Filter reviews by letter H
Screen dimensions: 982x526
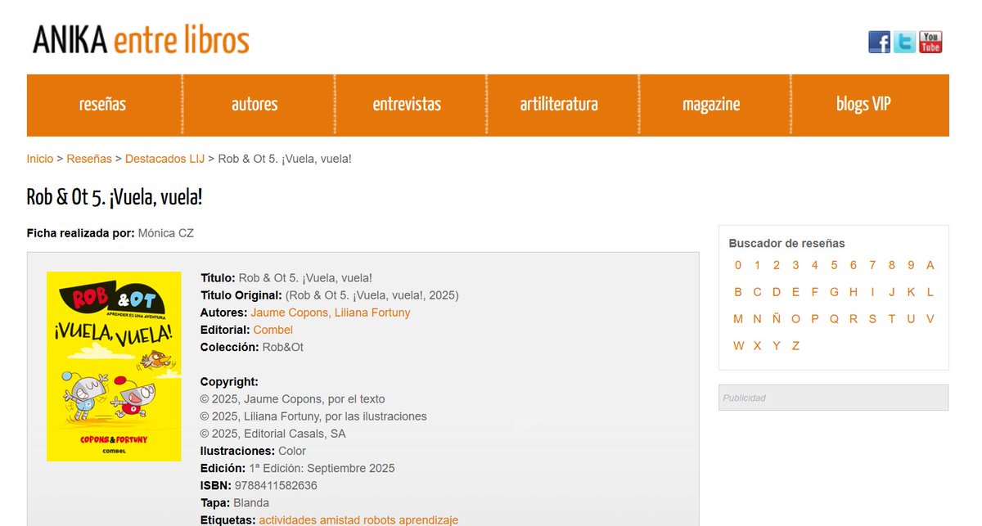click(853, 292)
